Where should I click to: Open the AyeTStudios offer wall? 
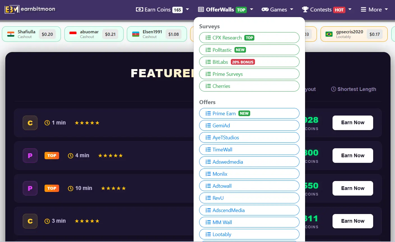tap(249, 138)
